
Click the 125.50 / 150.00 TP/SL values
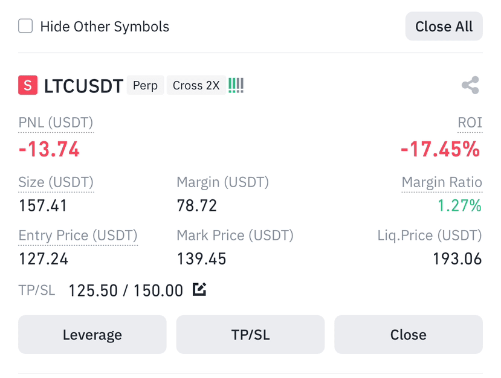pyautogui.click(x=126, y=290)
